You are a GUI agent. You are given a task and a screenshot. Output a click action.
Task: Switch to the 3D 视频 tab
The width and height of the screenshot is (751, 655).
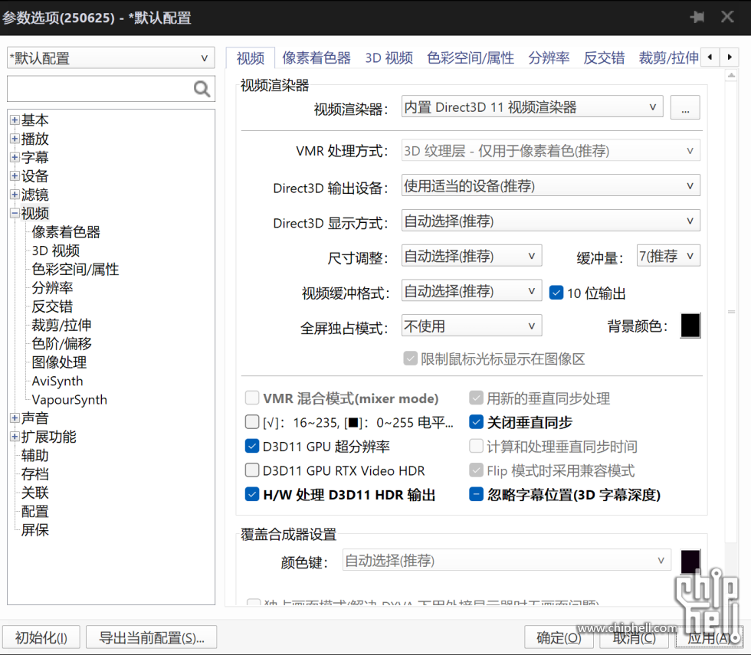pyautogui.click(x=389, y=58)
